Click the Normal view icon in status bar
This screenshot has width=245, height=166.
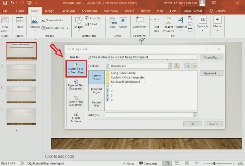[x=167, y=163]
